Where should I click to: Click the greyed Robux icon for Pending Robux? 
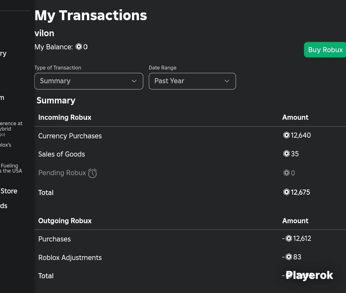(286, 173)
